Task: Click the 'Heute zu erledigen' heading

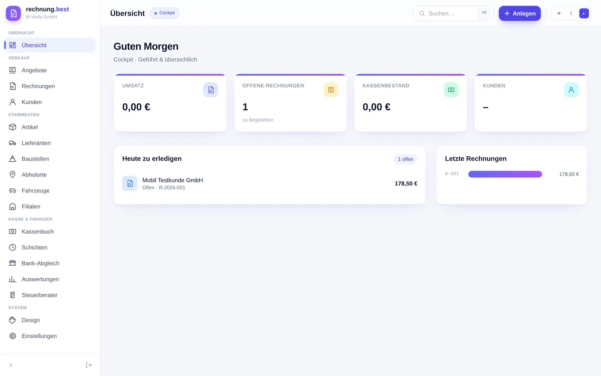Action: point(152,158)
